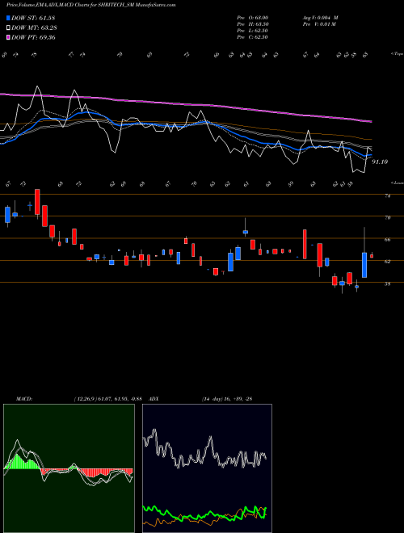Click the 'Pre L: 62.50' low value
The height and width of the screenshot is (533, 404).
[x=252, y=31]
